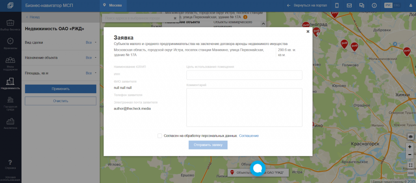Open Условия использования in sidebar
Screen dimensions: 416x183
pos(10,178)
